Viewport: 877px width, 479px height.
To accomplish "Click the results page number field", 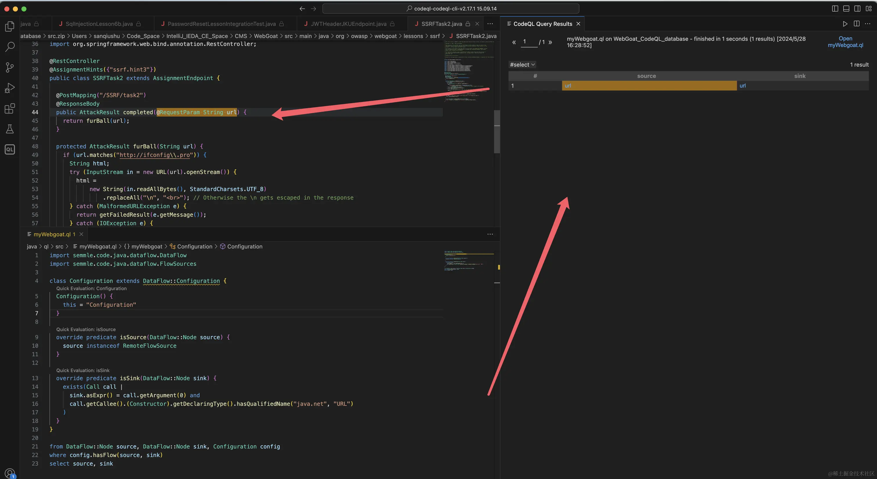I will (x=529, y=42).
